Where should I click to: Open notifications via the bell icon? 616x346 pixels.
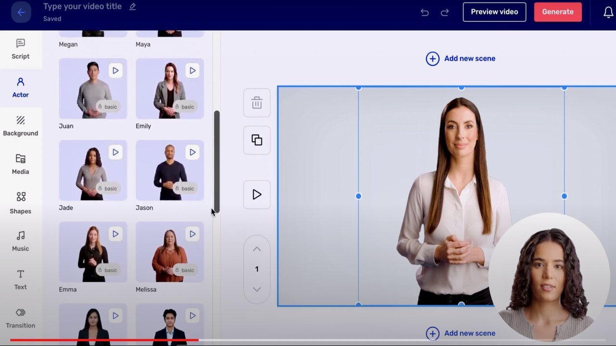(608, 12)
